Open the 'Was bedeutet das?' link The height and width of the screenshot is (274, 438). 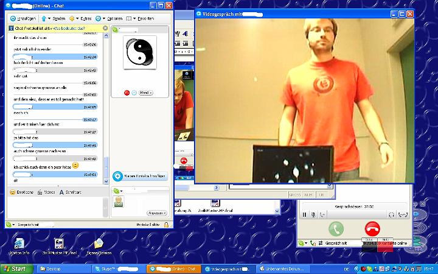[69, 28]
